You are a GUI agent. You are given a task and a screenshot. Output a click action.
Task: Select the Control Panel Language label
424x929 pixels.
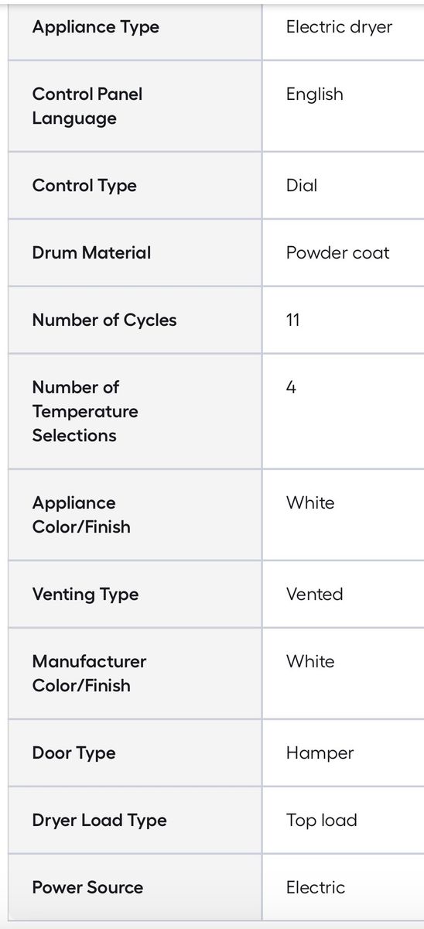point(87,106)
